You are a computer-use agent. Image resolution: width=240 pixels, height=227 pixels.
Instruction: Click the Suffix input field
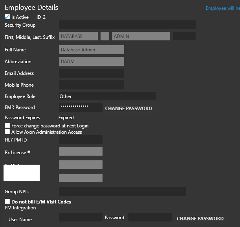coord(184,36)
